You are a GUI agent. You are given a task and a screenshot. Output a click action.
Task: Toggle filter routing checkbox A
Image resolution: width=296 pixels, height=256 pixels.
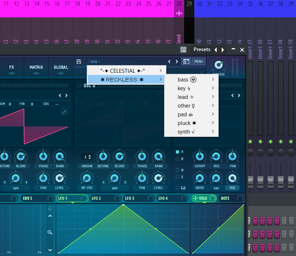click(x=177, y=152)
